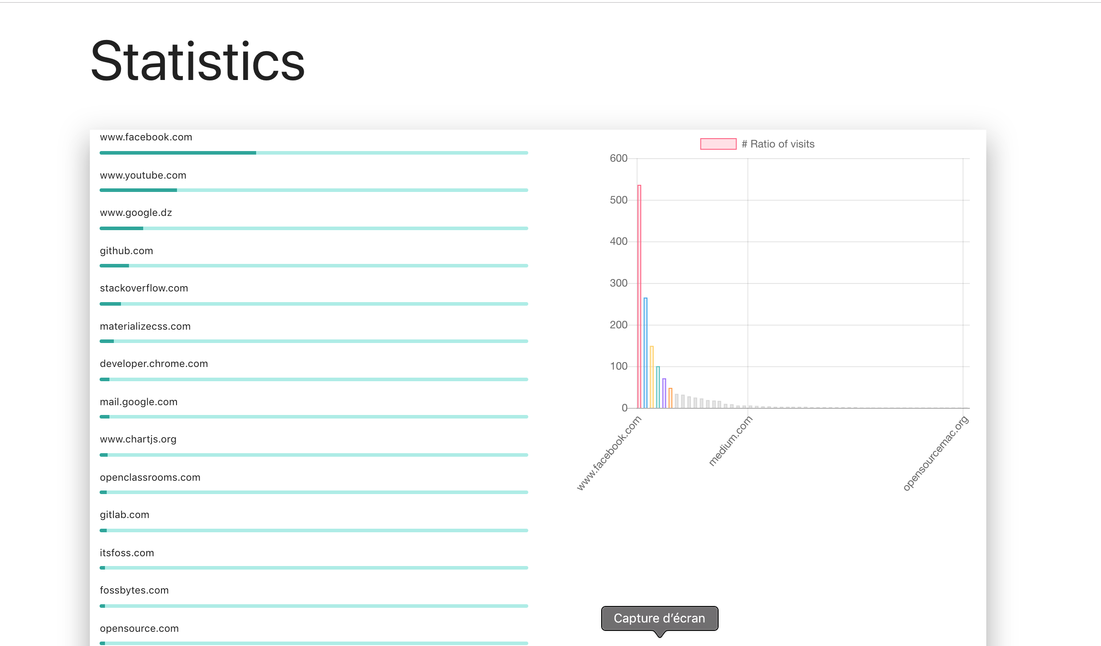Screen dimensions: 1101x646
Task: Select the tallest pink facebook bar in chart
Action: tap(639, 296)
